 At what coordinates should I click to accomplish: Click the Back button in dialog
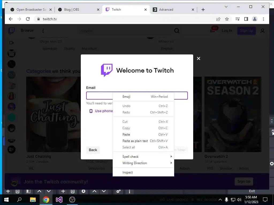[x=93, y=150]
